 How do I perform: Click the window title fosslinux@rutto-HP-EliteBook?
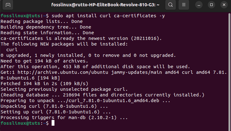point(105,5)
